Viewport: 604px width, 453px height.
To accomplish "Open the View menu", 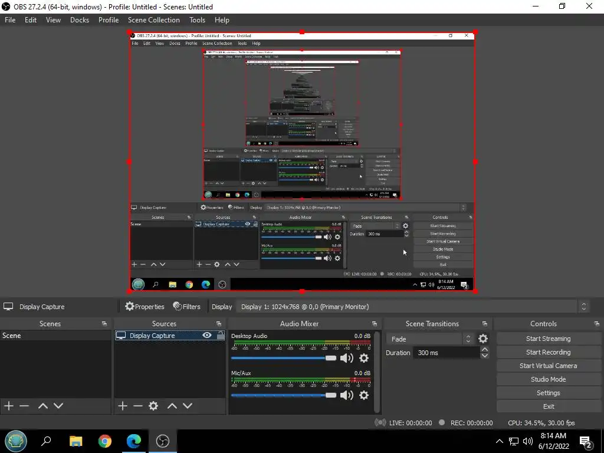I will point(53,20).
